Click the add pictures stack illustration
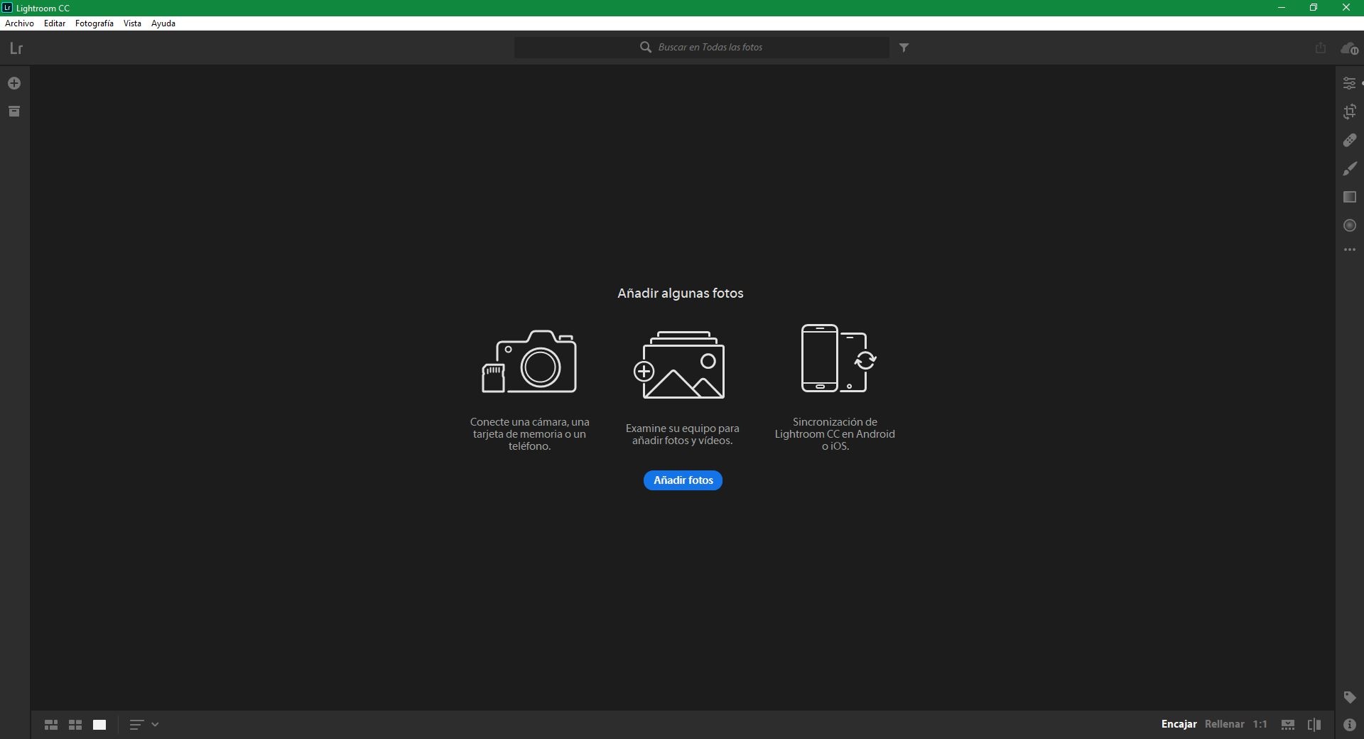 680,365
